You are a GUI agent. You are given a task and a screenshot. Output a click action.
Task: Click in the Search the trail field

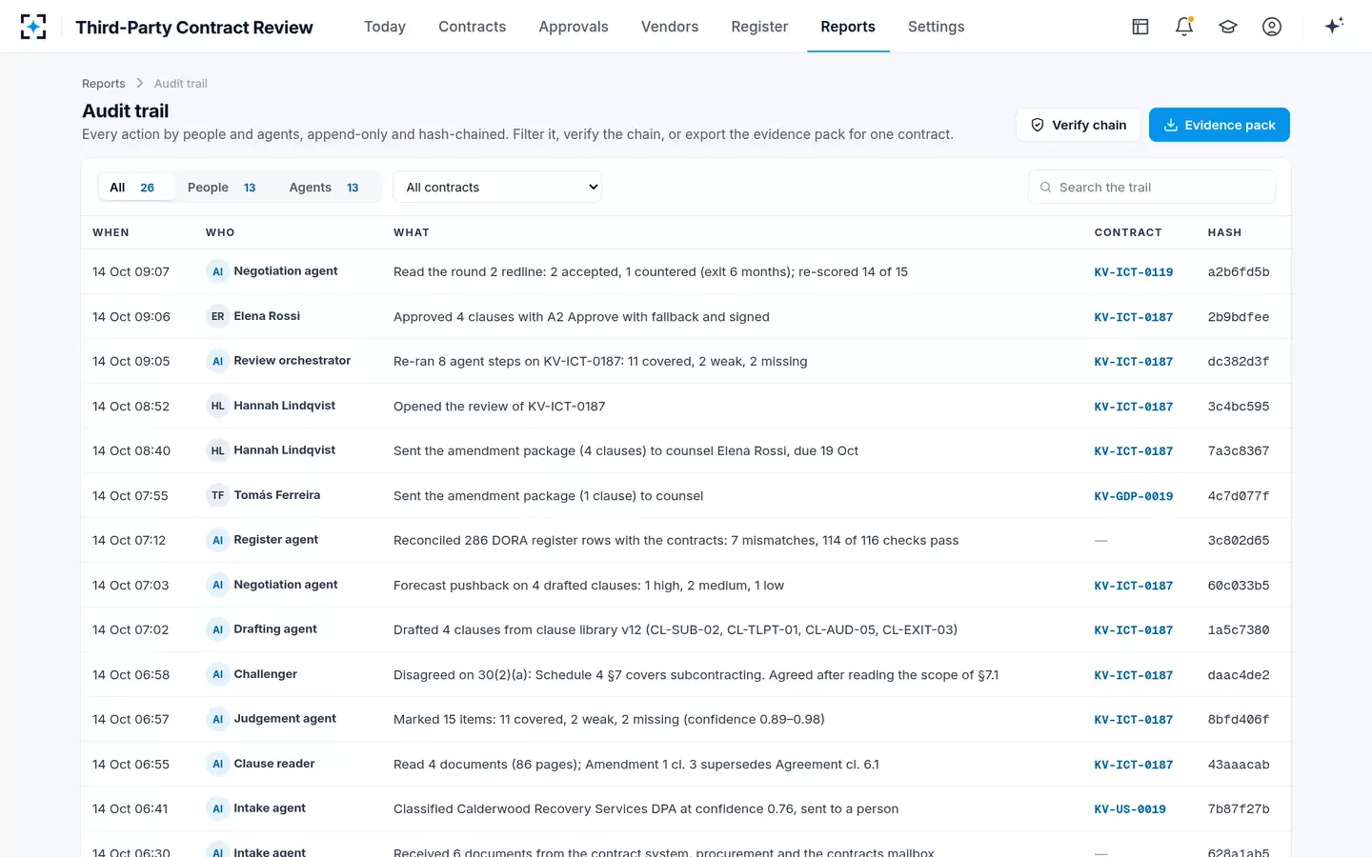coord(1152,187)
